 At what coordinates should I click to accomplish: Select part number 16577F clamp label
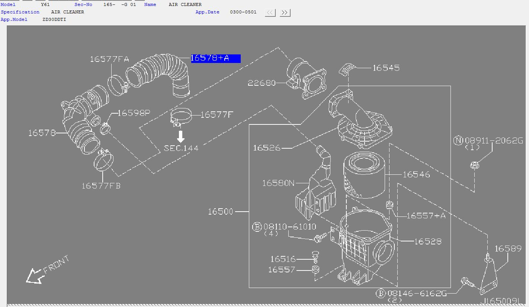coord(217,115)
